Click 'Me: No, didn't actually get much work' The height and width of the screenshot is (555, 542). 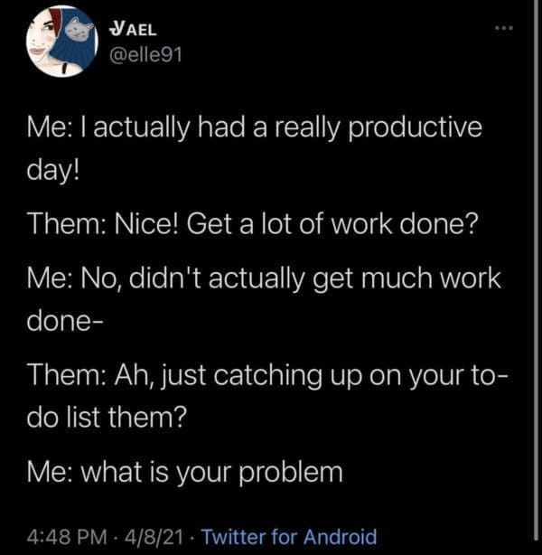pyautogui.click(x=263, y=278)
